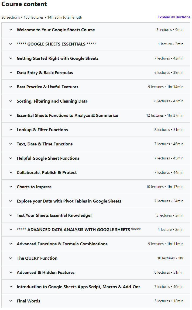Screen dimensions: 192x310
Task: Open 'Explore your Data with Pivot Tables' section
Action: [x=69, y=201]
